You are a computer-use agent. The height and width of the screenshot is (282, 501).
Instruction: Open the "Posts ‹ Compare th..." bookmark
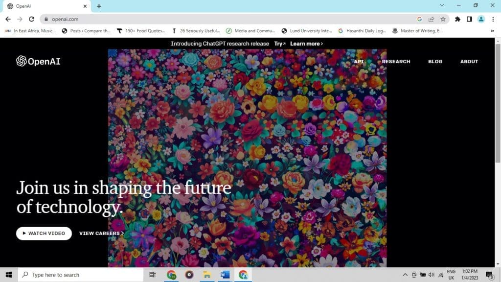(86, 31)
